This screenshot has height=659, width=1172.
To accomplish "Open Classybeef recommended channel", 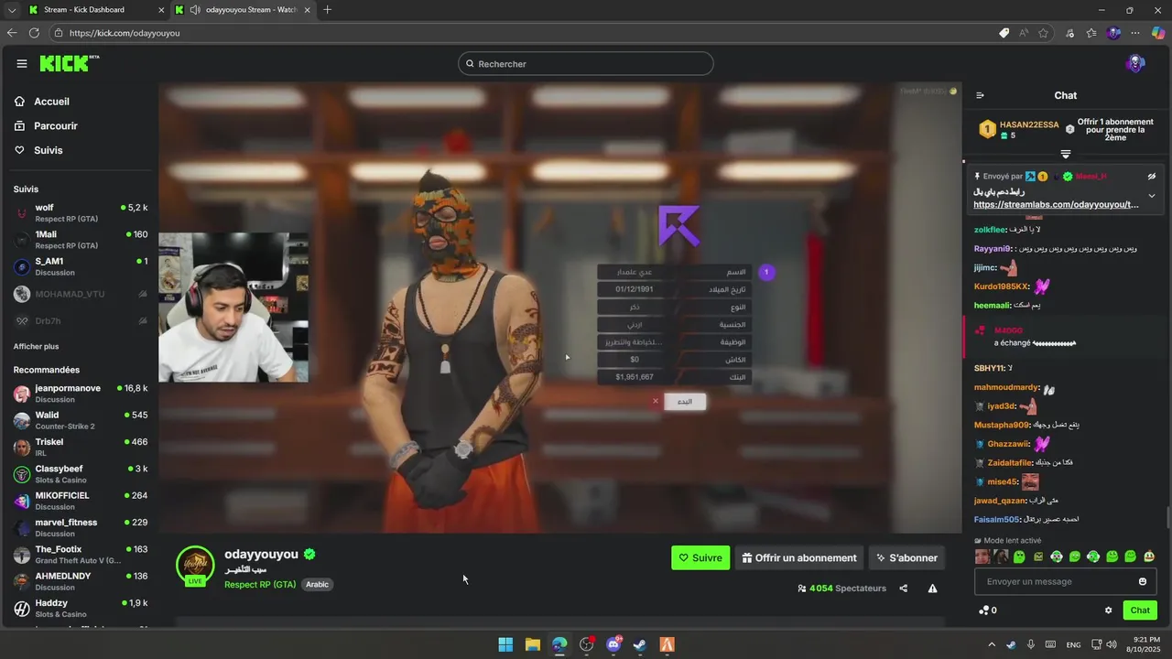I will [x=81, y=474].
